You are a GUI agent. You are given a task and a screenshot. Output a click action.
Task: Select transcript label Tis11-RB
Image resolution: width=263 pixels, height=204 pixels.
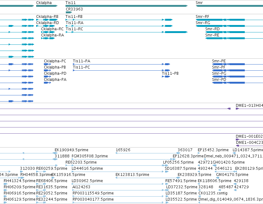click(x=74, y=17)
